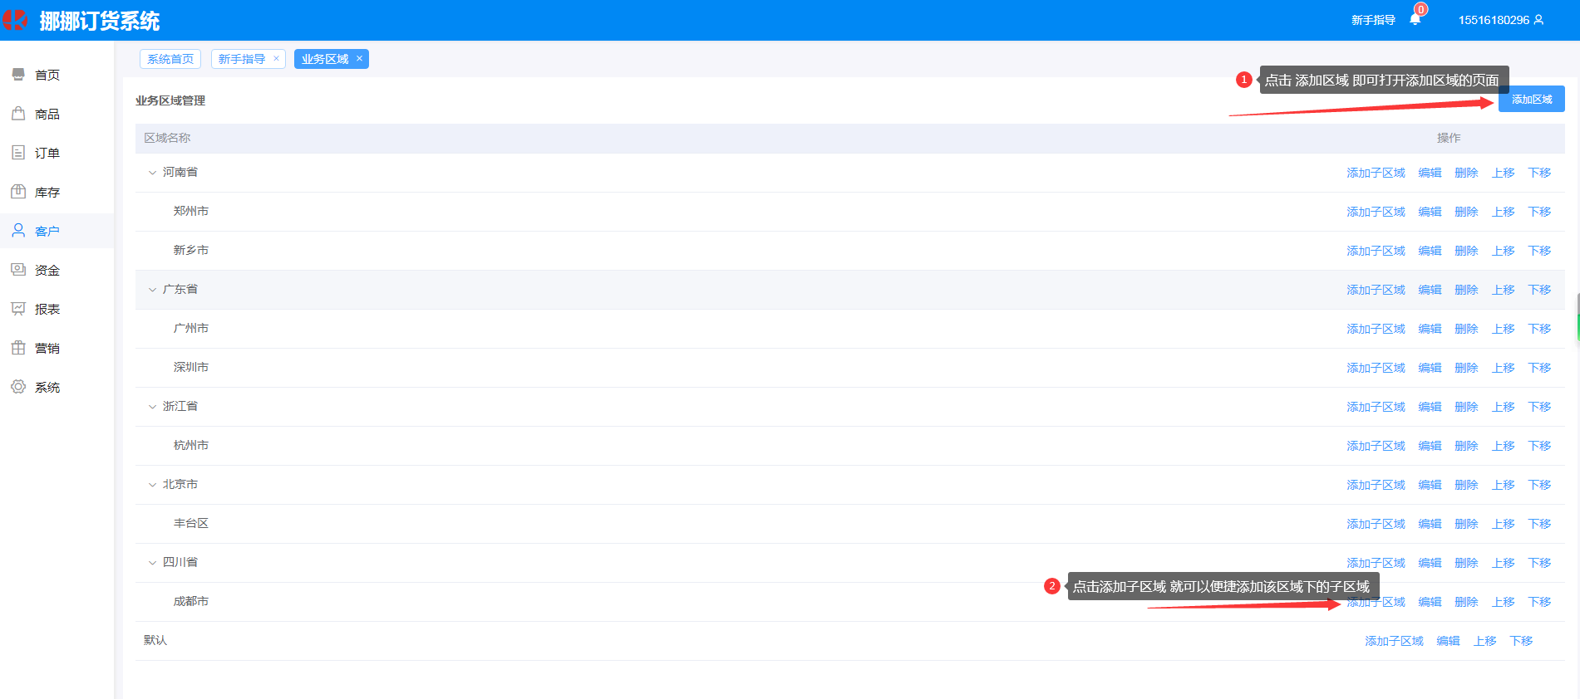Collapse the 广东省 region row

pos(152,290)
